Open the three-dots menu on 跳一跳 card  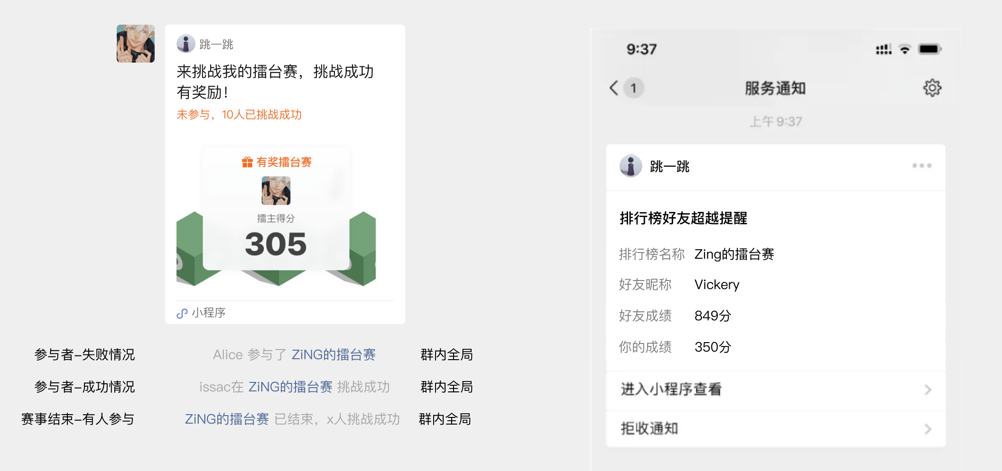[x=921, y=166]
